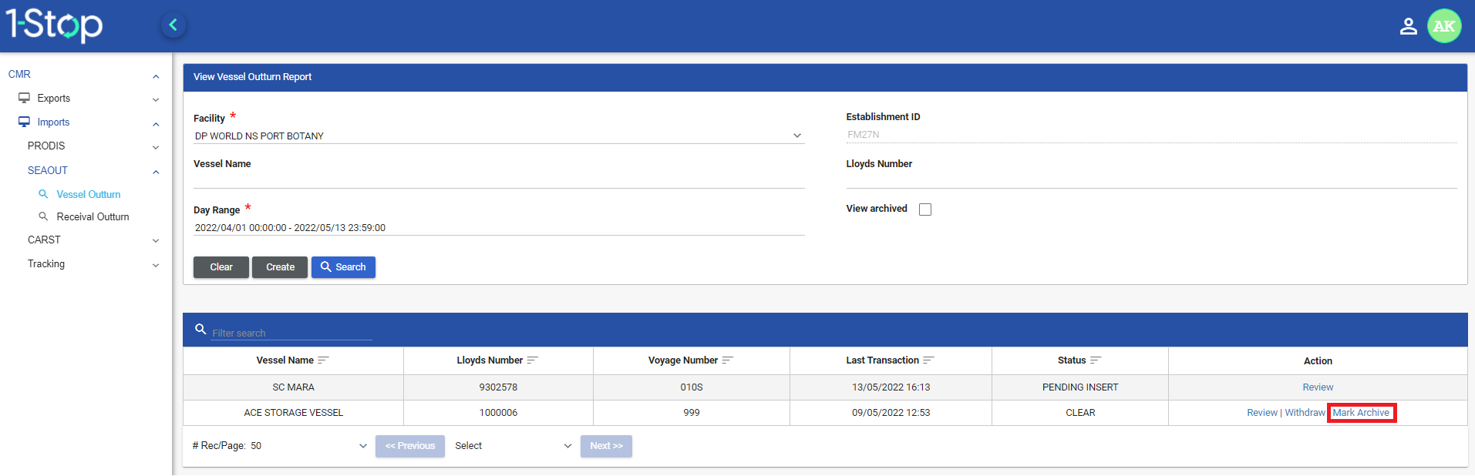The height and width of the screenshot is (476, 1475).
Task: Select the Tracking menu item
Action: [x=46, y=263]
